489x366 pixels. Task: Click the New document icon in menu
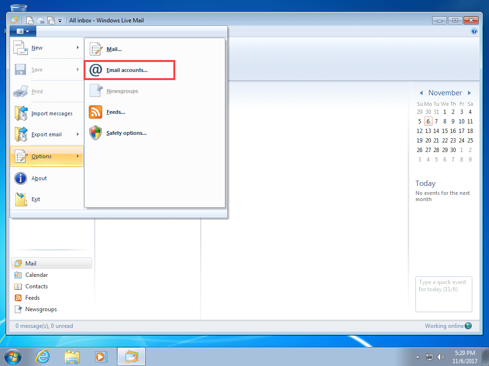pyautogui.click(x=21, y=48)
